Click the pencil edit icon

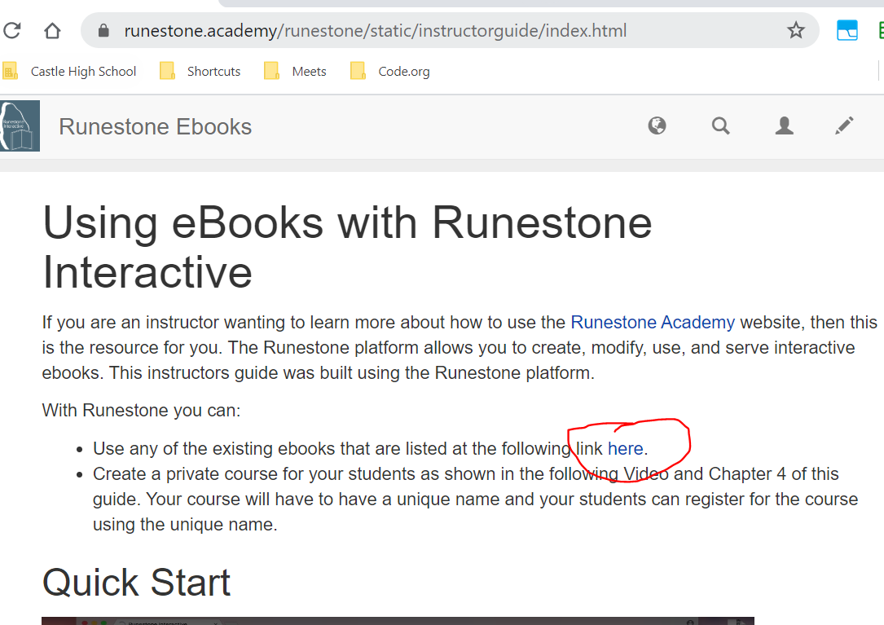[844, 125]
